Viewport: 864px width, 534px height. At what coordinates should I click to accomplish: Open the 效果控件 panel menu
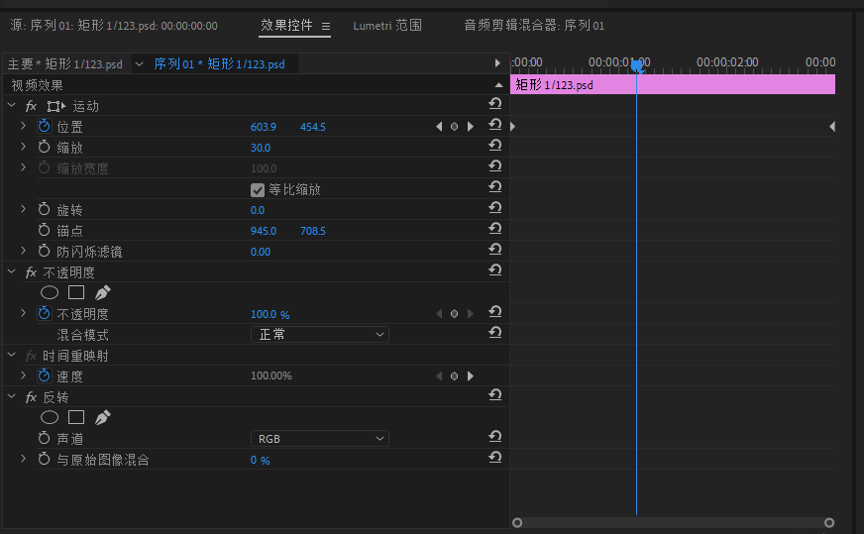coord(326,26)
